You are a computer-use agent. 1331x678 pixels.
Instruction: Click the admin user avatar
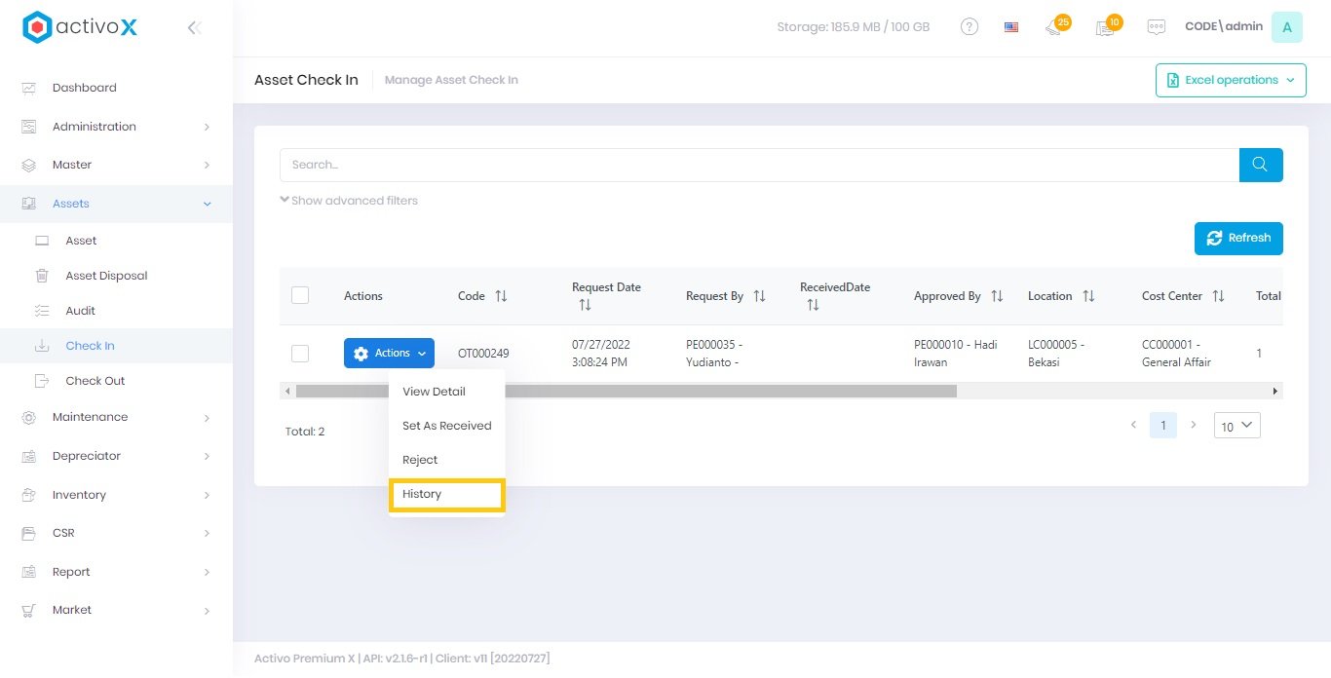tap(1286, 27)
